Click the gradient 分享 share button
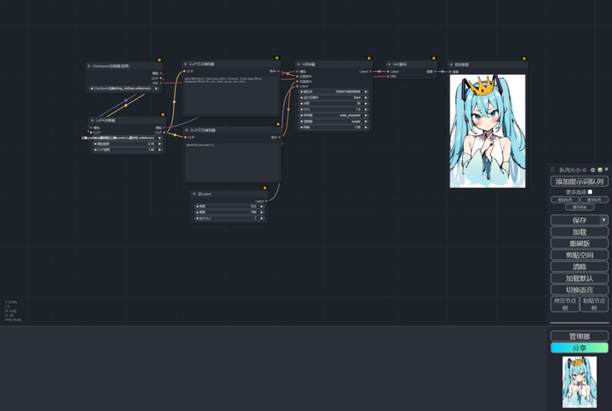This screenshot has height=411, width=612. coord(580,348)
